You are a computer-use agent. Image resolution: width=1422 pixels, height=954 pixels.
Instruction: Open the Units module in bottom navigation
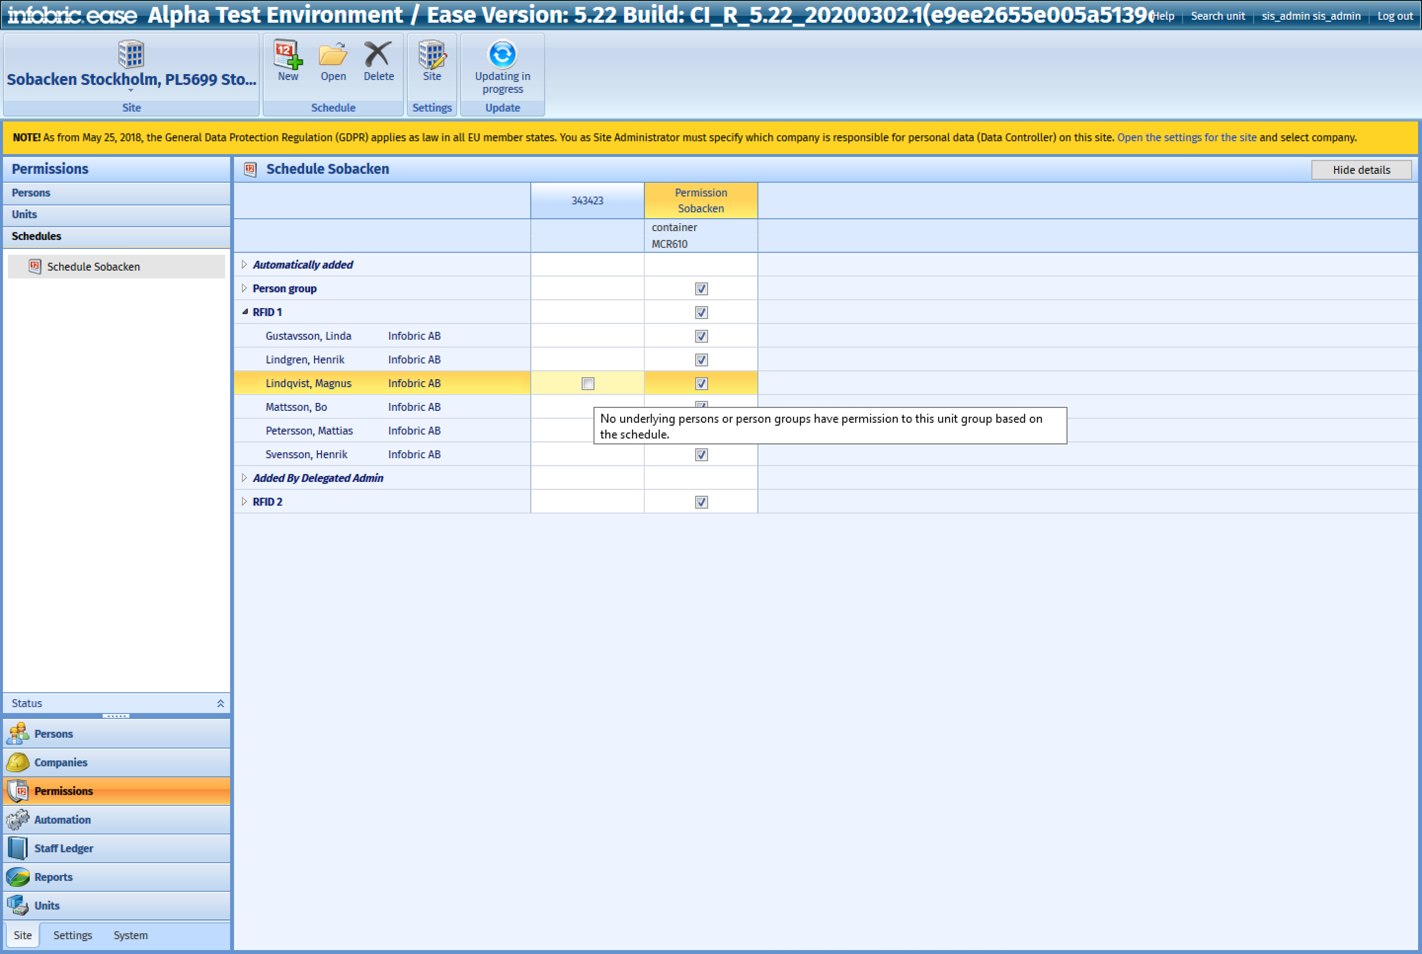117,905
